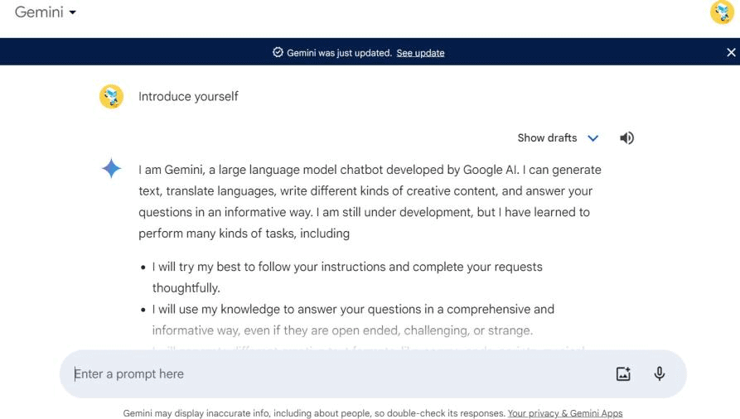Start voice input with the microphone
The image size is (740, 419).
660,374
